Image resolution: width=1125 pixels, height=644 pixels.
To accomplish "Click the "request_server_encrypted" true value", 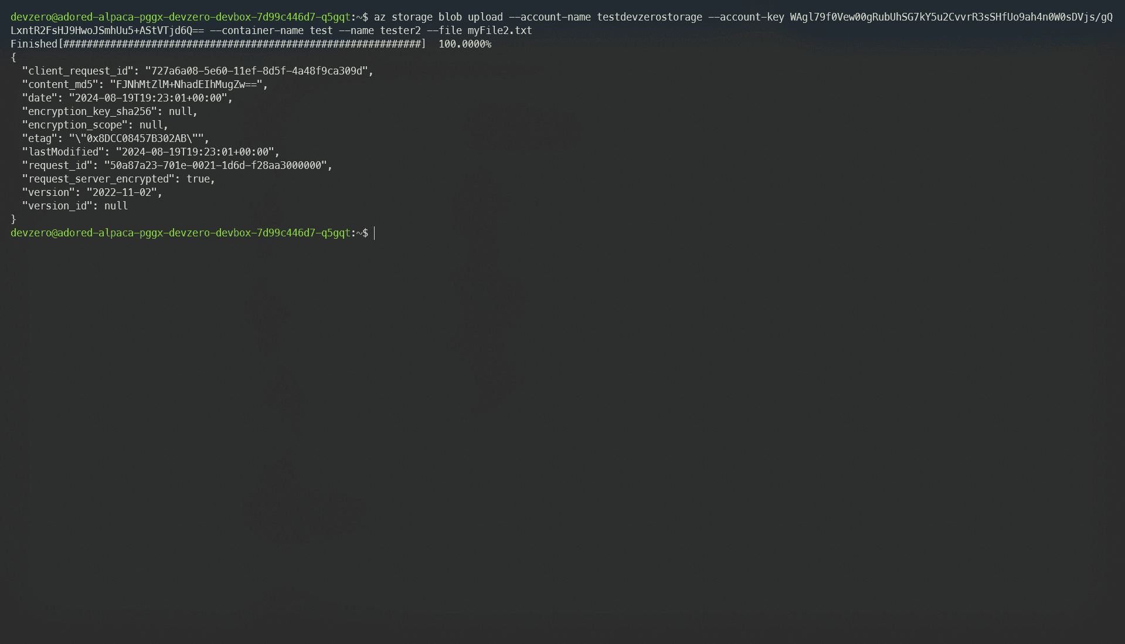I will (200, 178).
